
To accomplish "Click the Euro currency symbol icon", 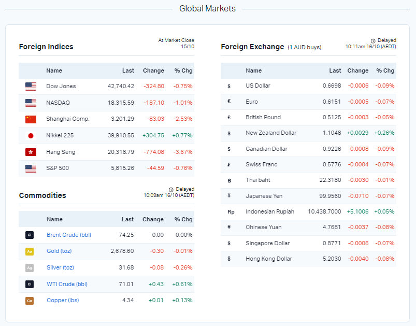I will (x=229, y=102).
